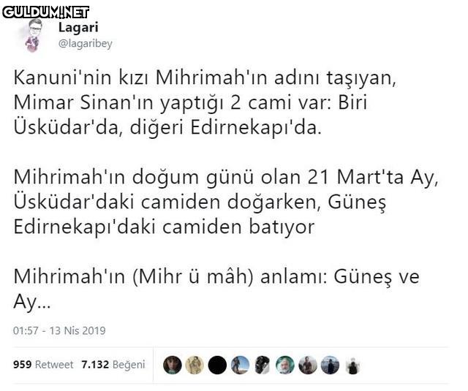Click the last liker avatar on white background
Image resolution: width=468 pixels, height=391 pixels.
click(352, 365)
